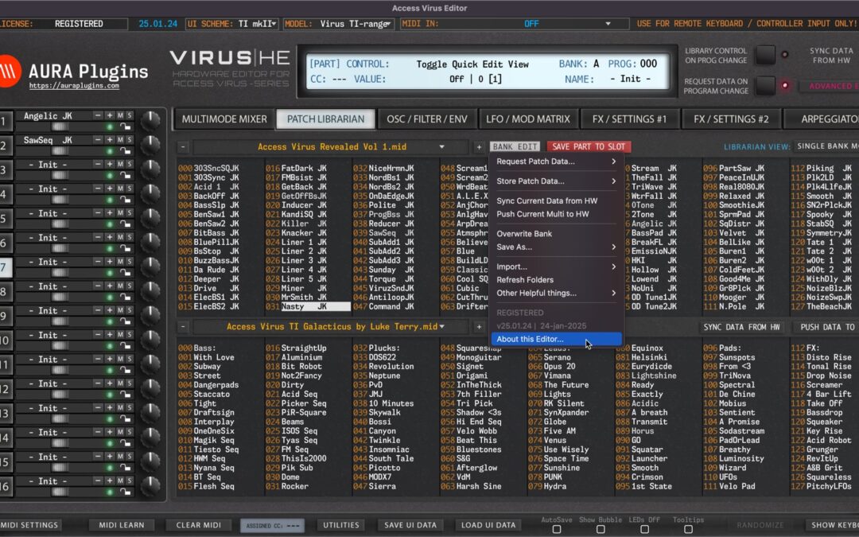This screenshot has height=537, width=859.
Task: Mute part 1 Angelic JK with the M icon
Action: point(119,115)
